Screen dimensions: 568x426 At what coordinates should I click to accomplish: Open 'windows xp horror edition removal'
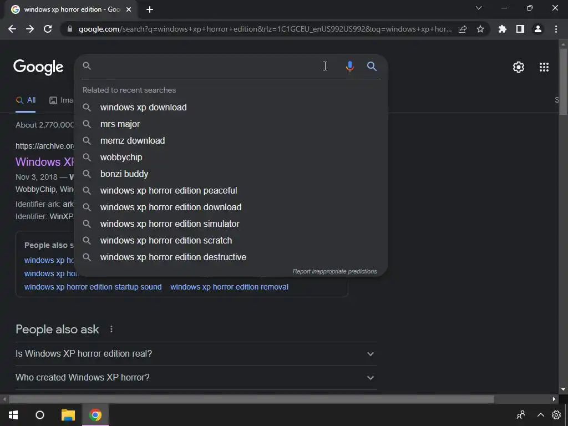click(x=229, y=287)
